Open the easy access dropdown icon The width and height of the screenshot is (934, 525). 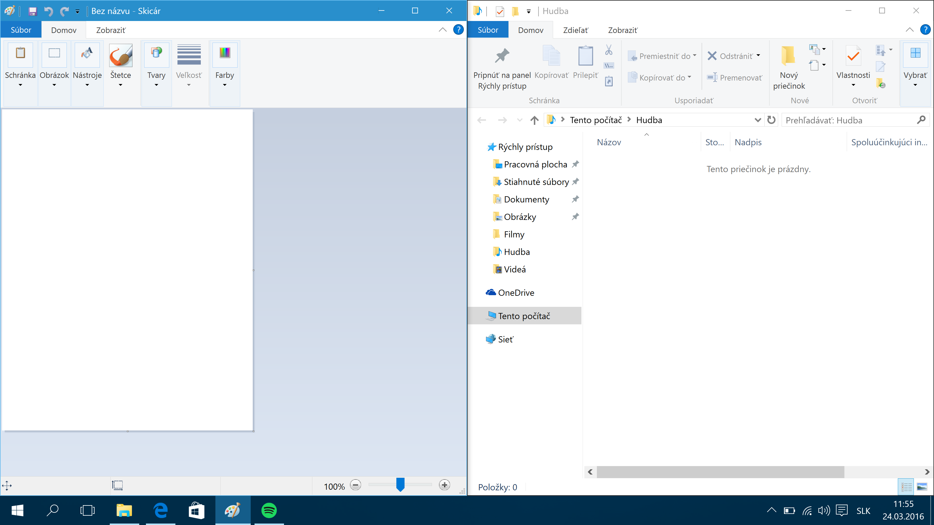[x=817, y=65]
